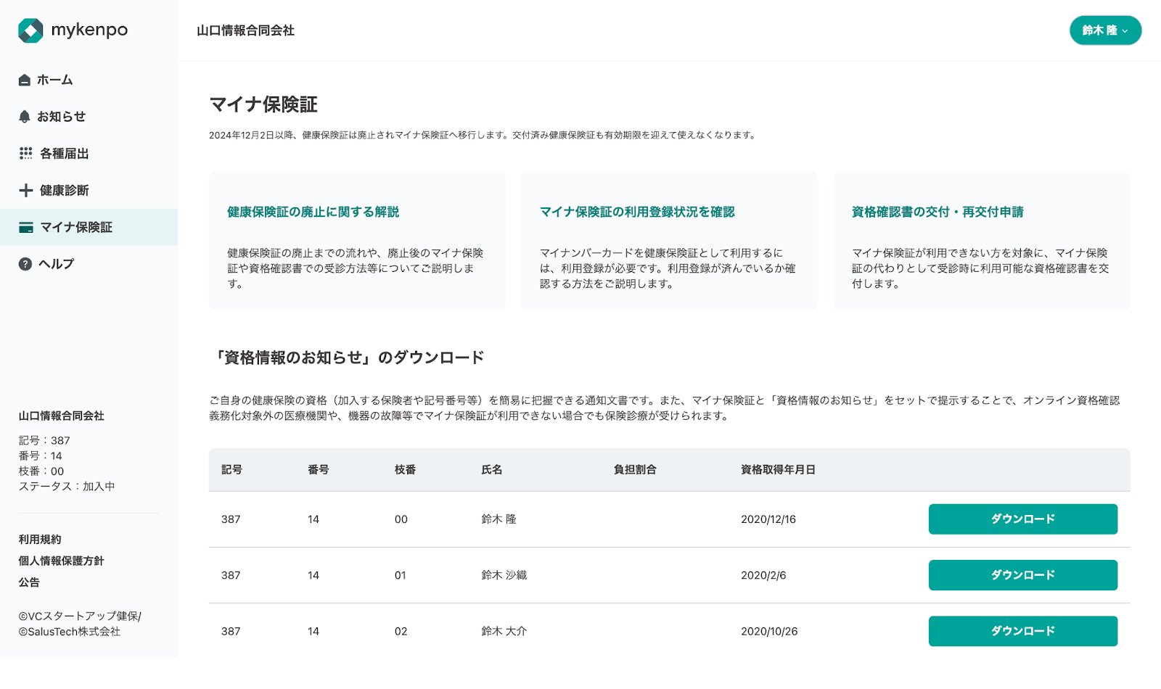This screenshot has height=689, width=1161.
Task: Open the 公告 link in sidebar
Action: coord(29,582)
